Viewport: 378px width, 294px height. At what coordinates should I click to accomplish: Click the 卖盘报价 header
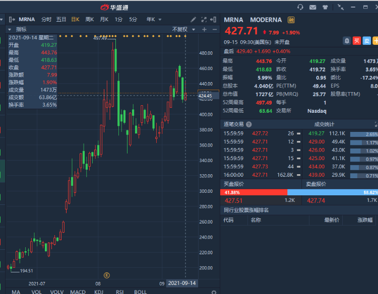316,184
